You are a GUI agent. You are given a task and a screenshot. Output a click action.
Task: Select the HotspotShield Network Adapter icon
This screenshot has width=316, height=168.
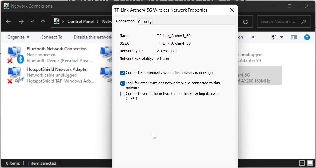[x=15, y=75]
